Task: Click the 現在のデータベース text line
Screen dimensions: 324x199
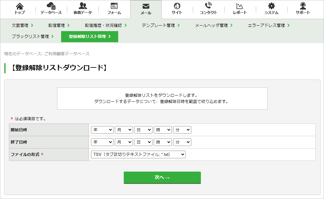Action: pos(47,54)
